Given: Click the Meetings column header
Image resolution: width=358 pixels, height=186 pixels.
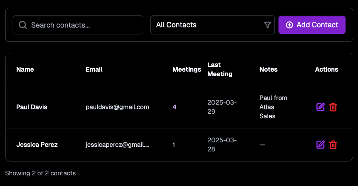Looking at the screenshot, I should tap(187, 70).
